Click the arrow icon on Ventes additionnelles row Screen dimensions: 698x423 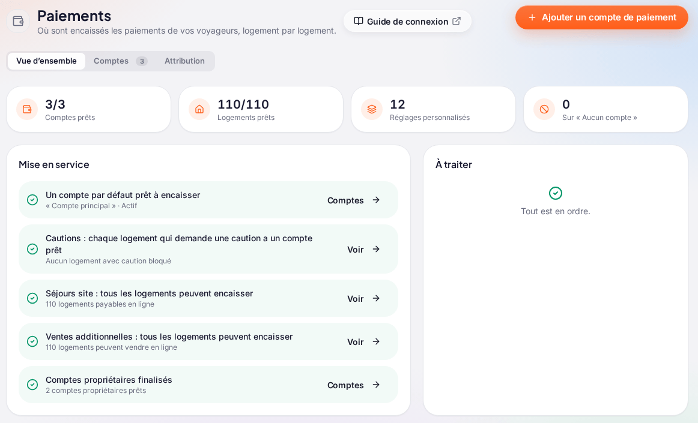tap(376, 341)
